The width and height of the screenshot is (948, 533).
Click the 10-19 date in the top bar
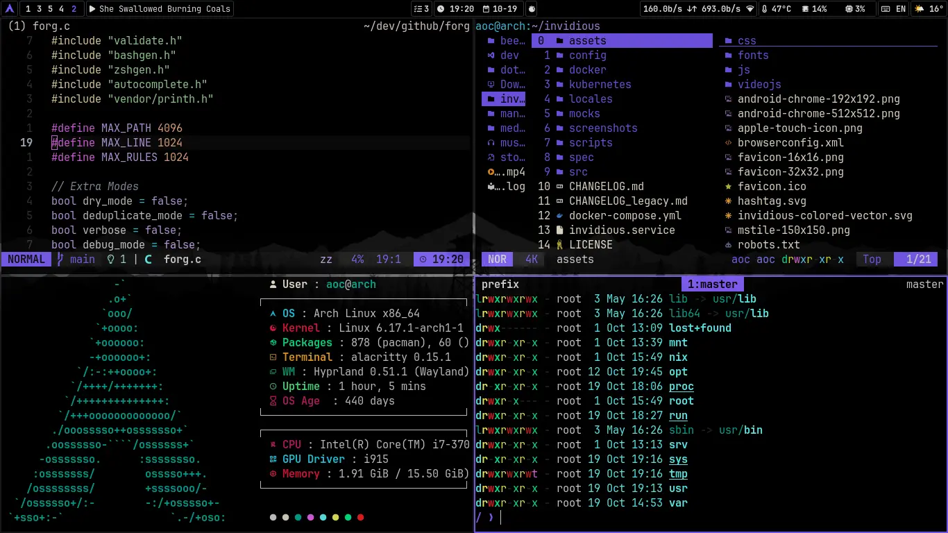[x=505, y=9]
